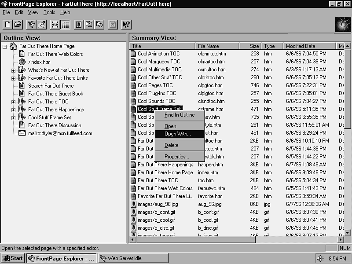Viewport: 352px width, 264px height.
Task: Launch the FrontPage Editor from the toolbar
Action: click(x=32, y=25)
